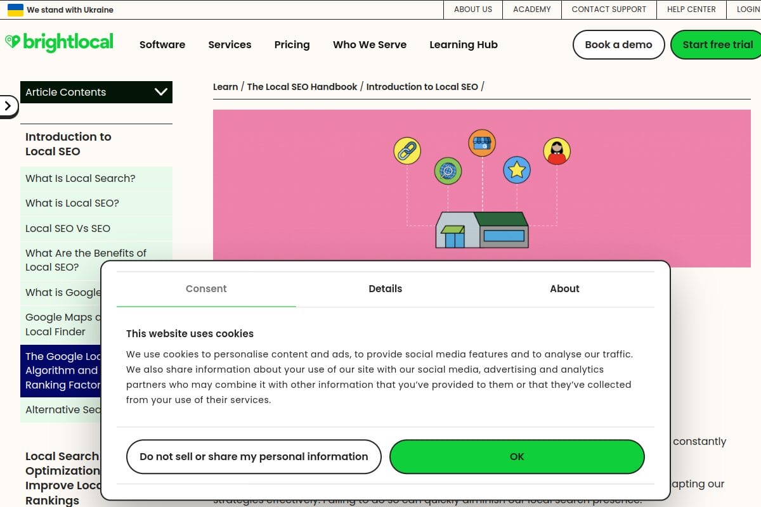Open The Local SEO Handbook breadcrumb
Screen dimensions: 761x507
point(302,87)
